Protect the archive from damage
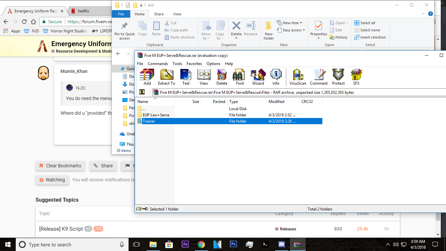 pos(338,77)
